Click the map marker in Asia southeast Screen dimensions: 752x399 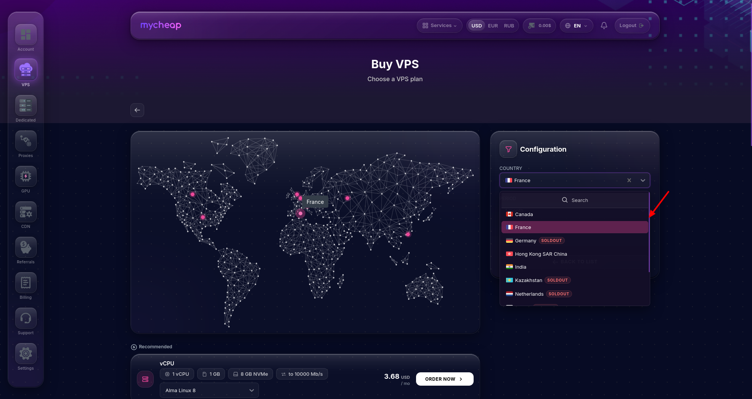point(408,234)
